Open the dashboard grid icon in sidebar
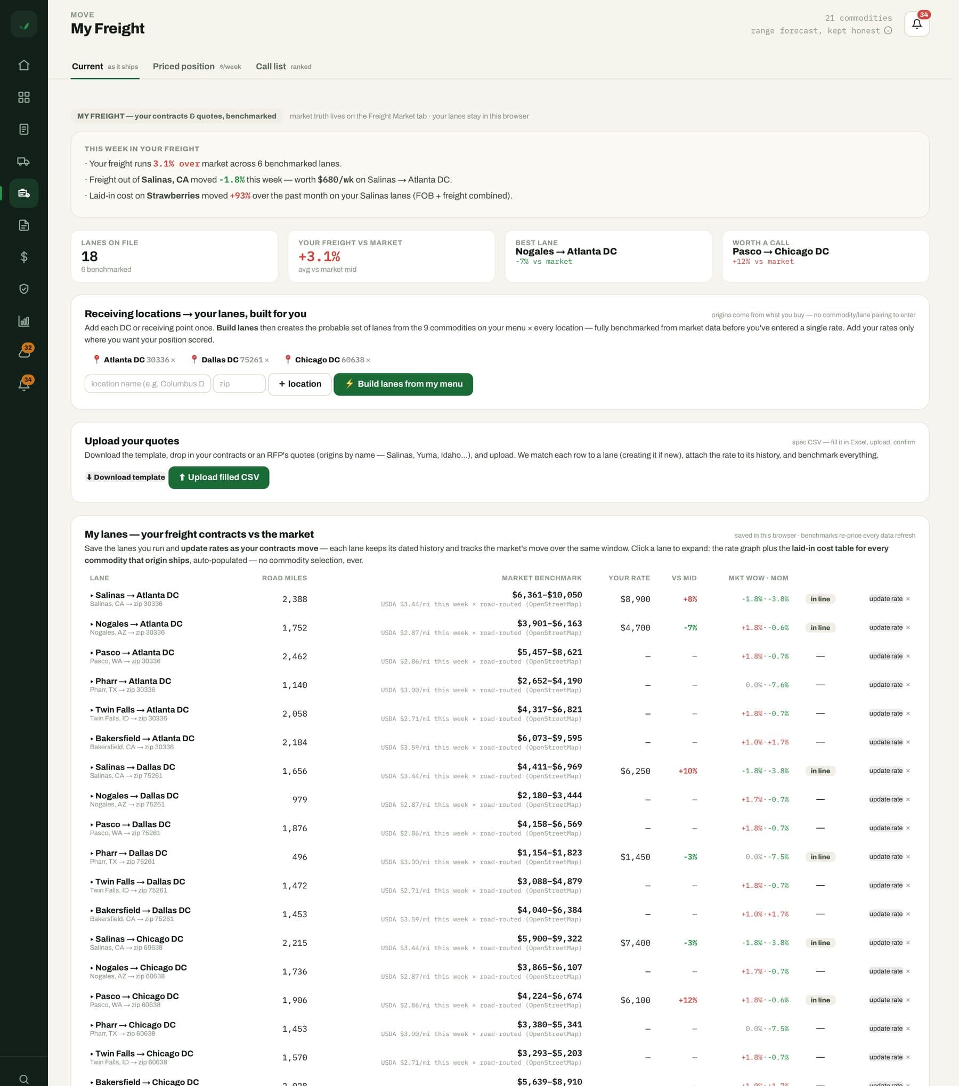Image resolution: width=959 pixels, height=1086 pixels. (x=24, y=97)
